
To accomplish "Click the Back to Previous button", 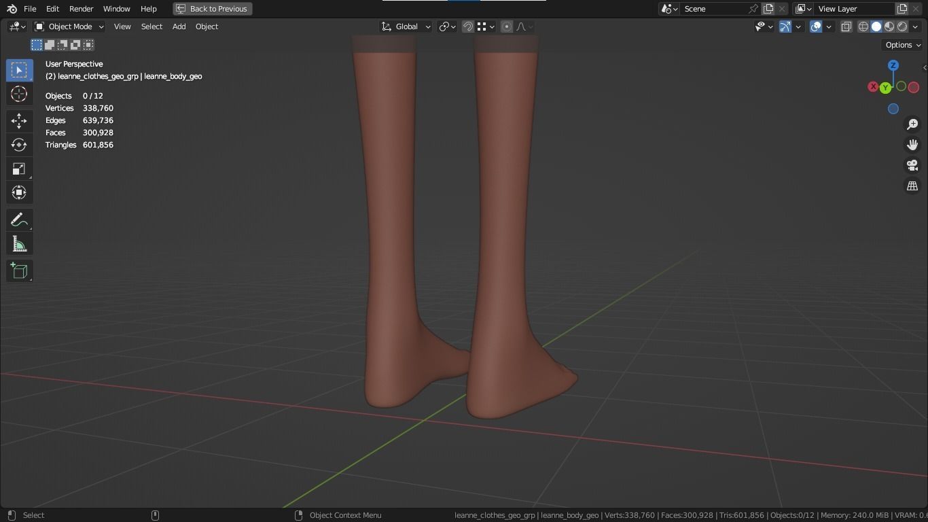I will coord(213,9).
